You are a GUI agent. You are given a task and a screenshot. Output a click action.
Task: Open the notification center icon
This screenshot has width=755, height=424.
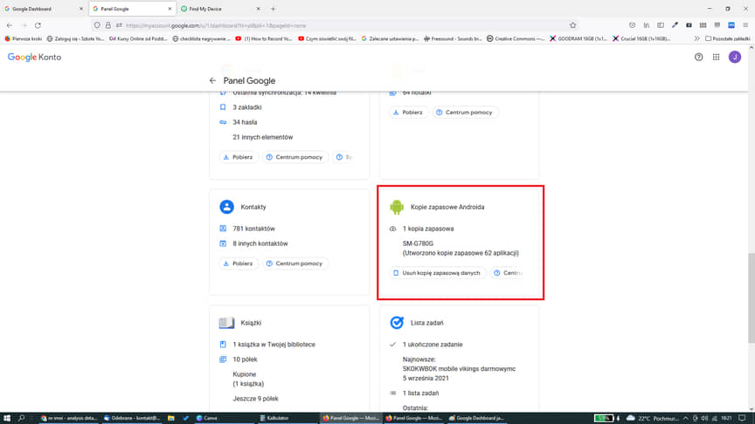742,418
